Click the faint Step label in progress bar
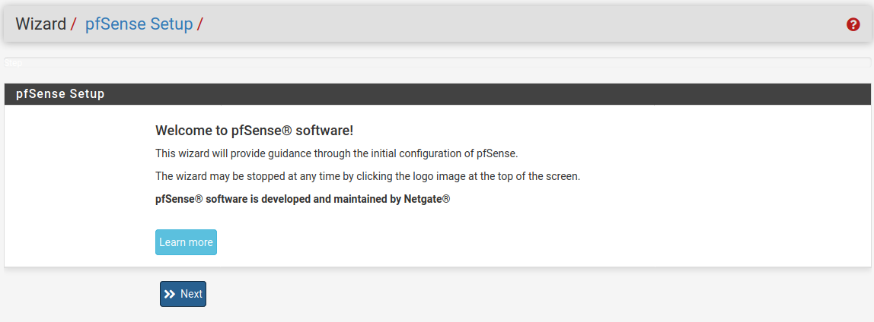 [x=13, y=64]
